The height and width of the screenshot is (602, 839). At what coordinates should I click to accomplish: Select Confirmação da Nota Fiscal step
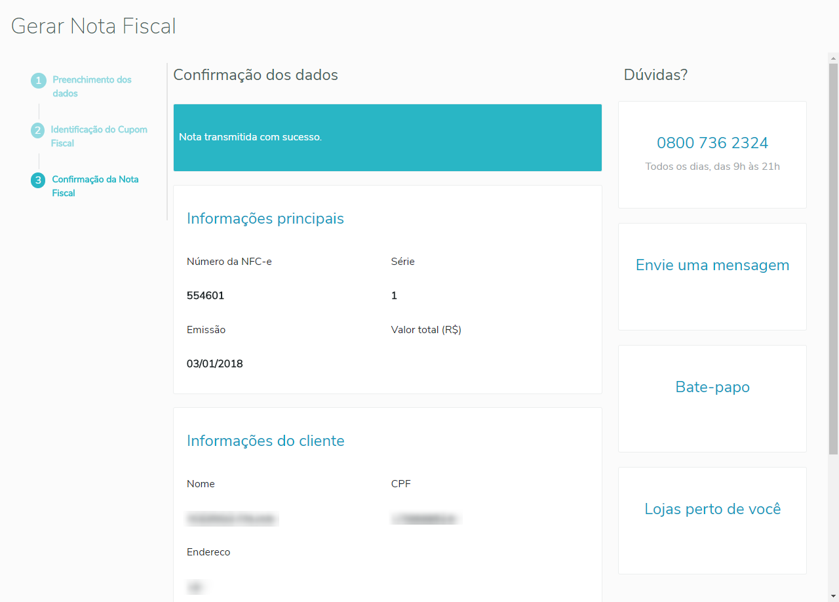pos(95,186)
